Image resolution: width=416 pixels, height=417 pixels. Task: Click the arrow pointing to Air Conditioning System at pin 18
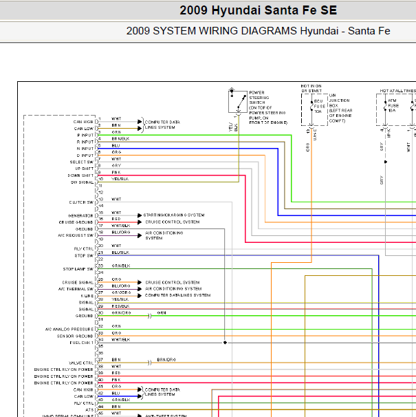(x=140, y=235)
